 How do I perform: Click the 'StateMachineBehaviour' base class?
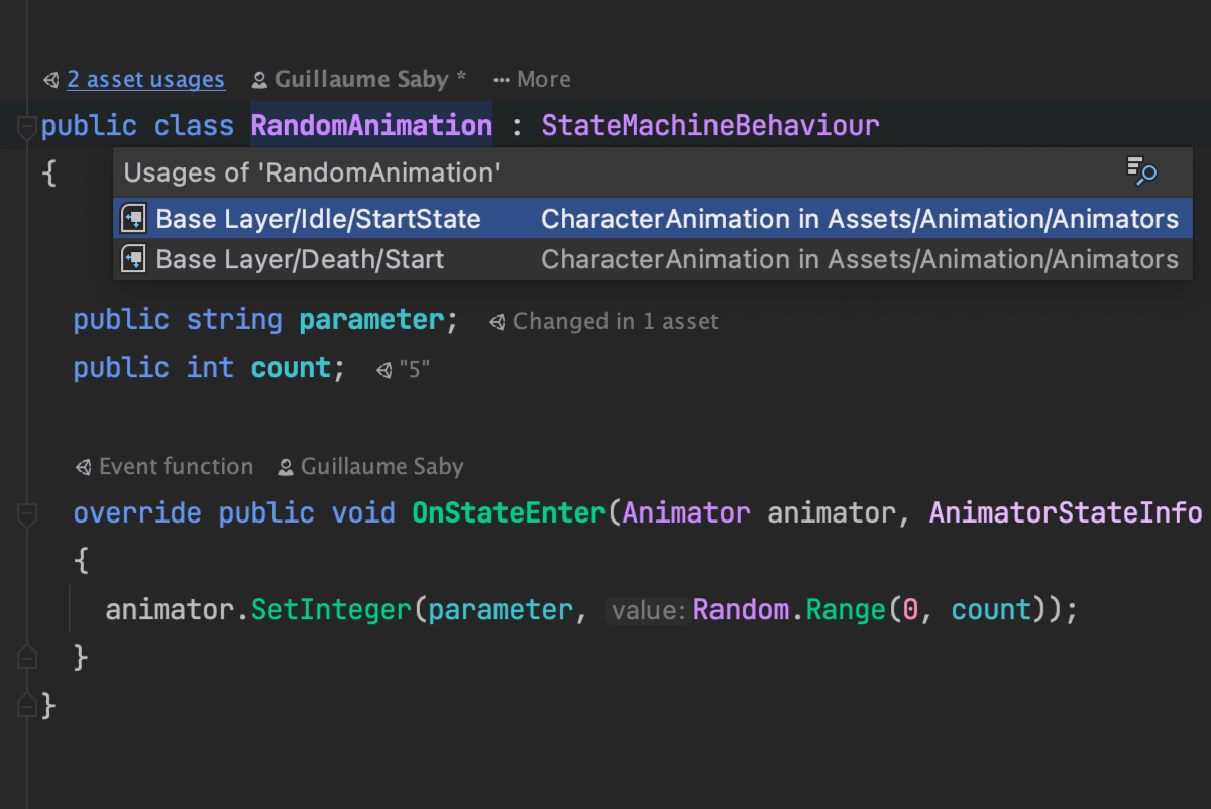[x=710, y=126]
